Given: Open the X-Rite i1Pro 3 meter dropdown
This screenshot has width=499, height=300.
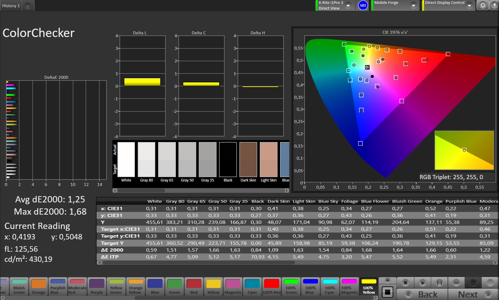Looking at the screenshot, I should click(x=348, y=5).
